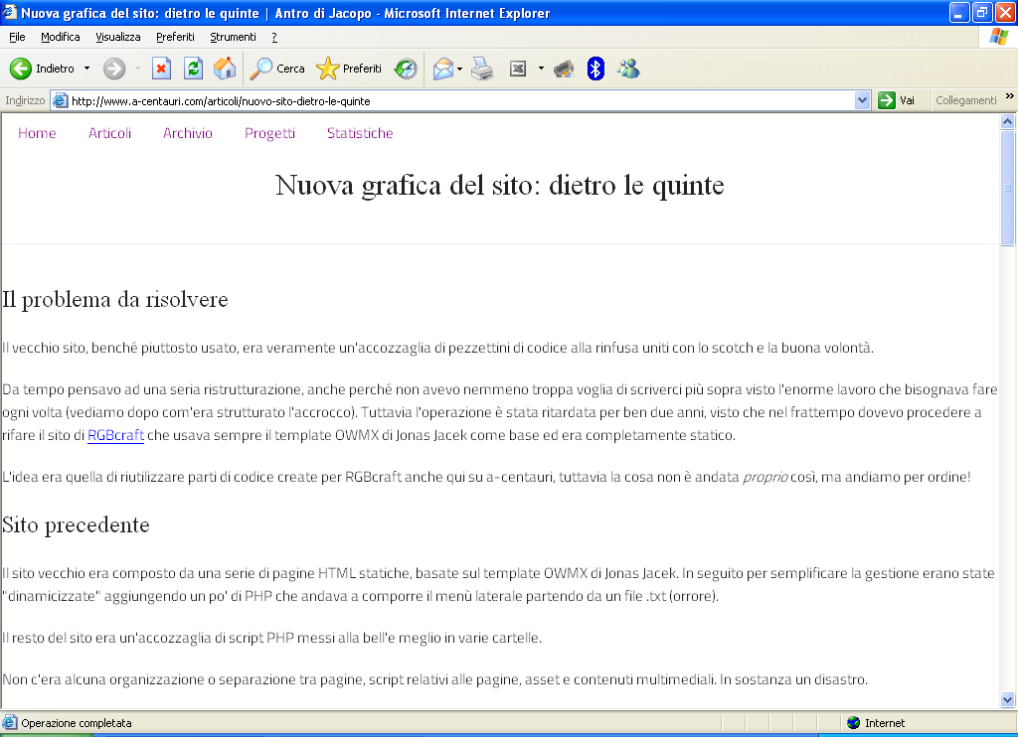Expand the address bar dropdown

[x=862, y=100]
